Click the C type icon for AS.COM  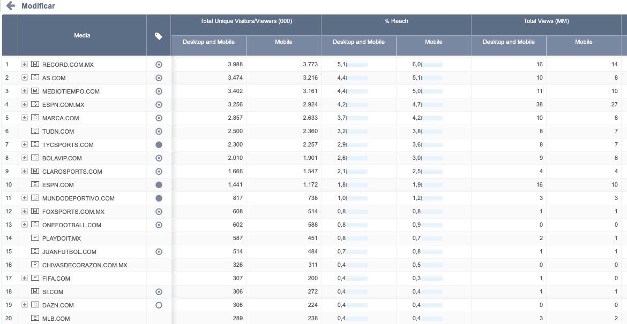35,78
